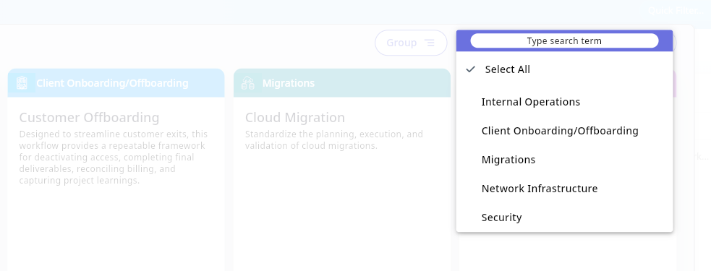Choose Client Onboarding/Offboarding in the dropdown list
The image size is (711, 271).
(565, 131)
